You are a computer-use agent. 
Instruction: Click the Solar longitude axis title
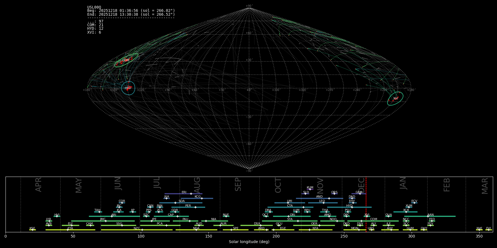click(249, 242)
